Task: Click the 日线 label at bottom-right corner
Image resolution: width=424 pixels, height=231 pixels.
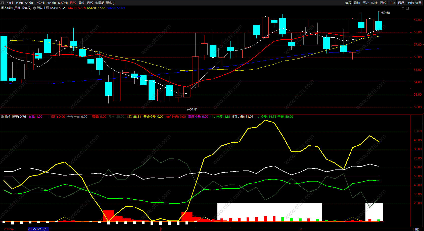Action: point(416,229)
